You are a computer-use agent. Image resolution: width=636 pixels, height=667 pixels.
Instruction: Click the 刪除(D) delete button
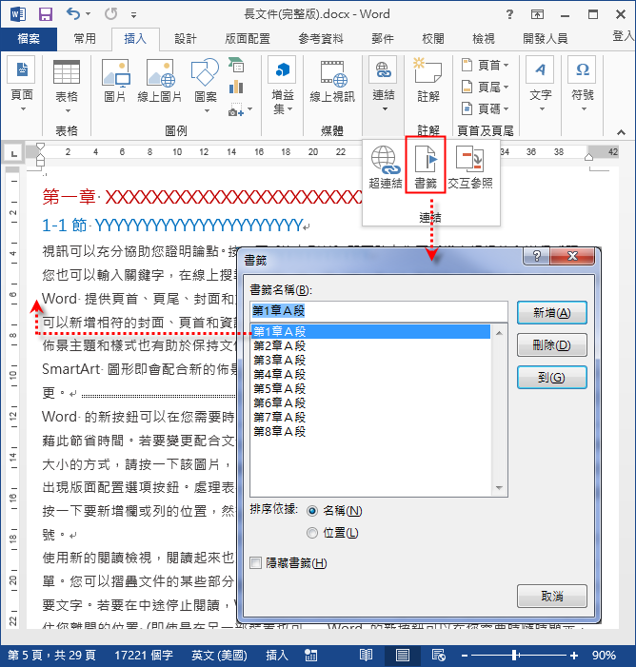point(551,345)
